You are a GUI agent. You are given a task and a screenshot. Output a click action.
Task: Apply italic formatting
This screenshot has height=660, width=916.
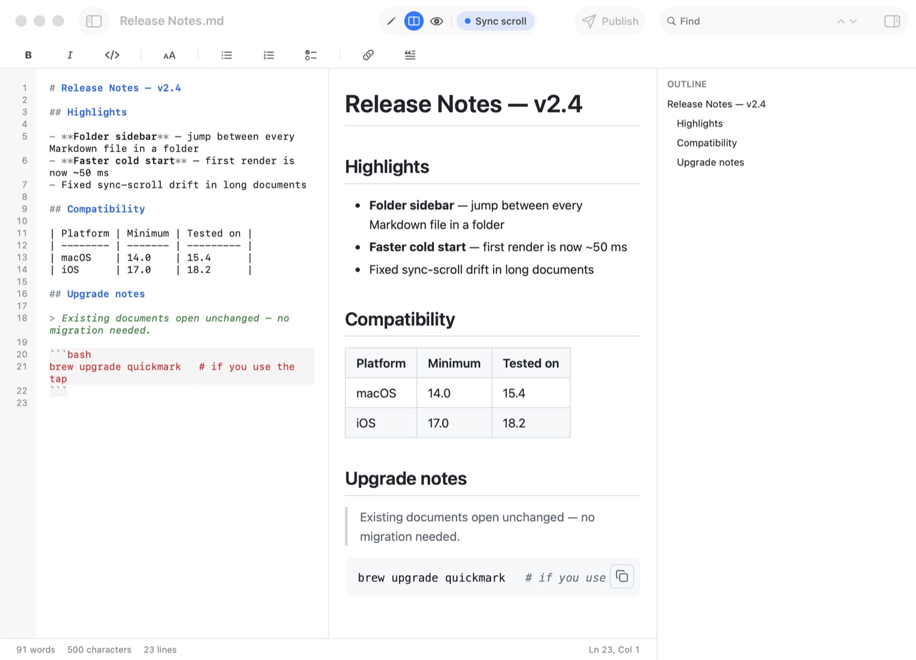point(70,55)
